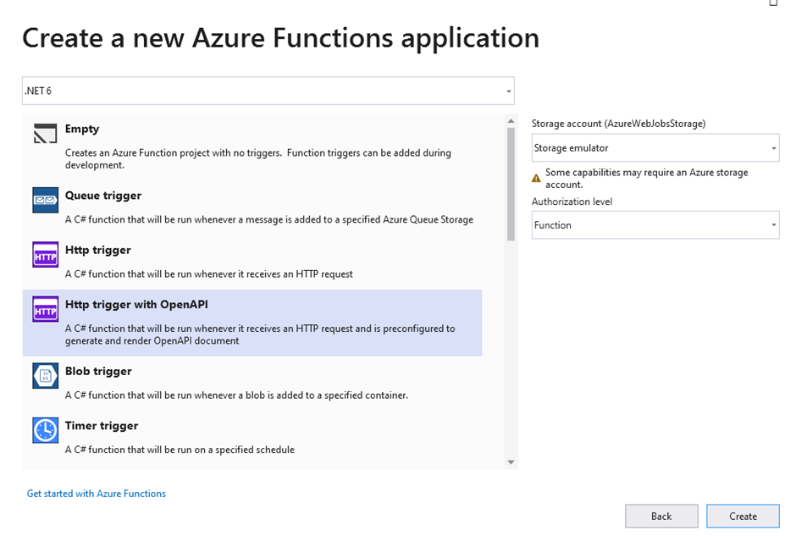
Task: Click the Queue trigger envelope icon
Action: (x=45, y=200)
